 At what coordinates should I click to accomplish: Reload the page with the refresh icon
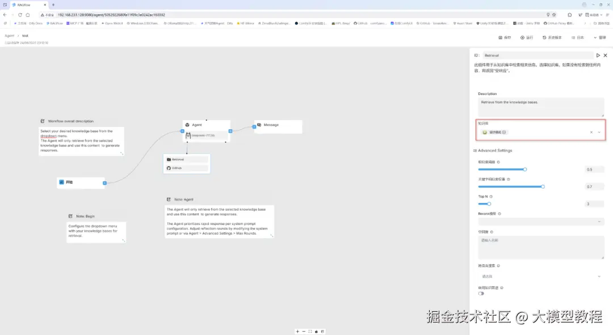(20, 15)
